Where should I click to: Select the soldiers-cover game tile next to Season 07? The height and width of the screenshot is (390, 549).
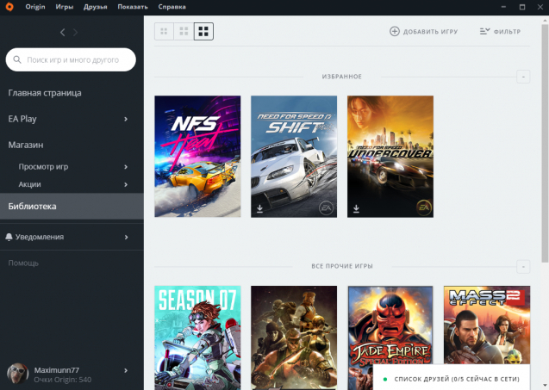(294, 337)
